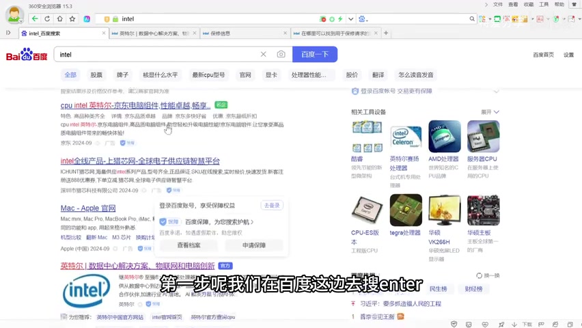
Task: Open the 帮助 menu
Action: click(559, 5)
